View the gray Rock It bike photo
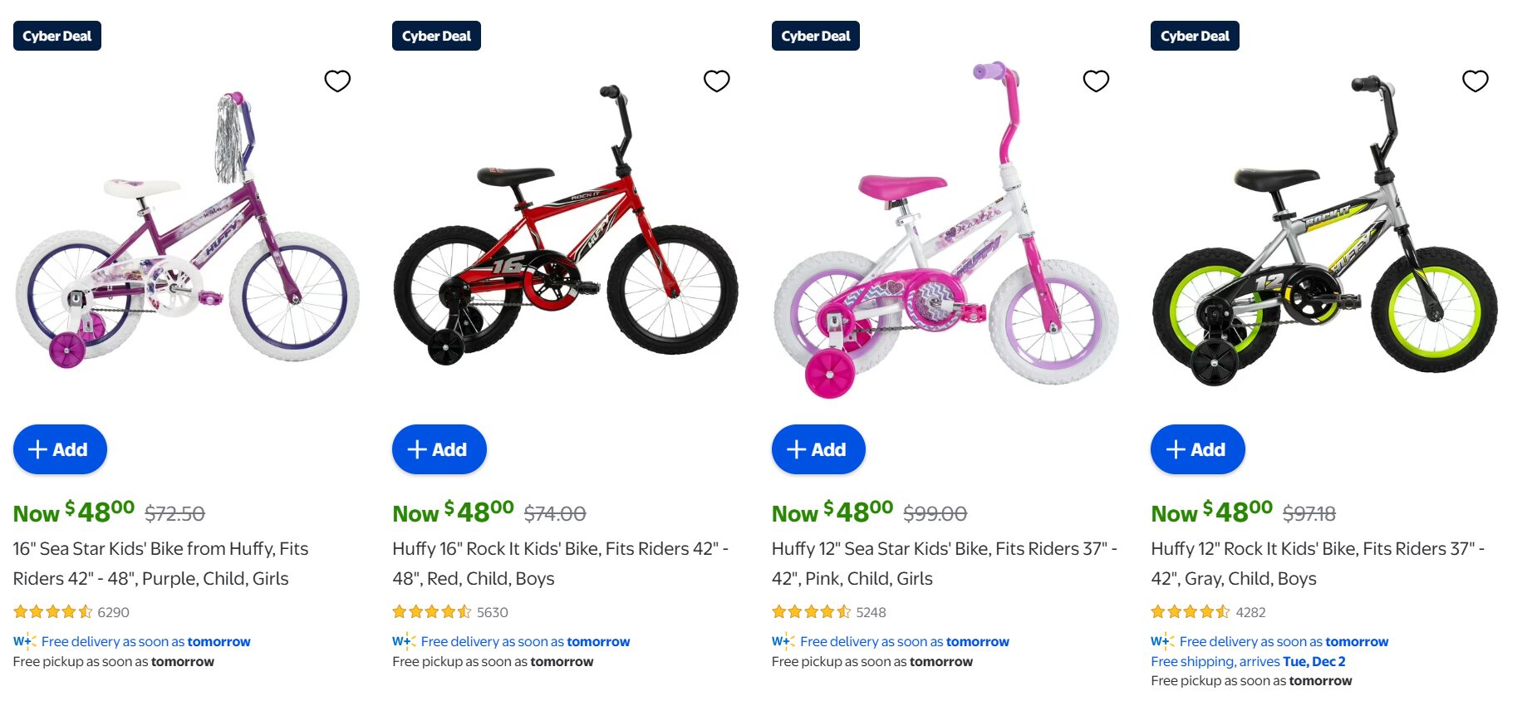Image resolution: width=1532 pixels, height=706 pixels. [x=1324, y=233]
